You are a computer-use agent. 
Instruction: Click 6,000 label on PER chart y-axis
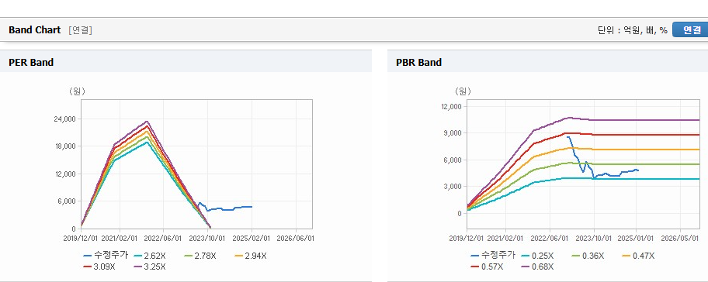[x=68, y=201]
